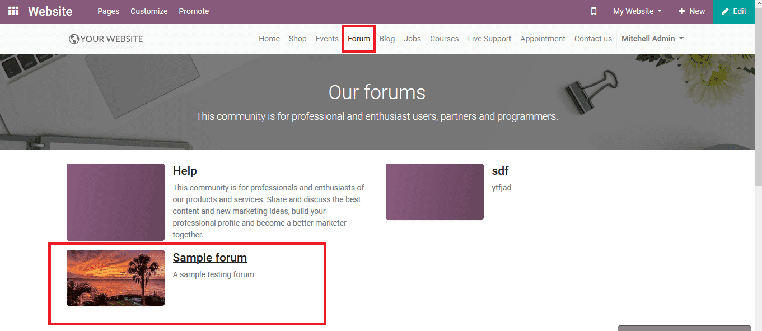Viewport: 762px width, 331px height.
Task: Click the Edit button with pencil
Action: coord(734,11)
